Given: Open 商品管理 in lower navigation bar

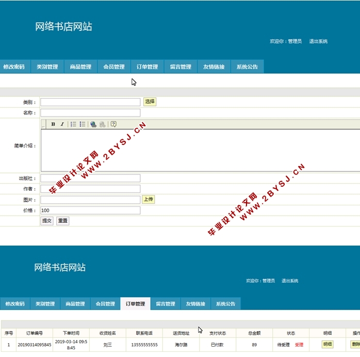Looking at the screenshot, I should point(75,304).
